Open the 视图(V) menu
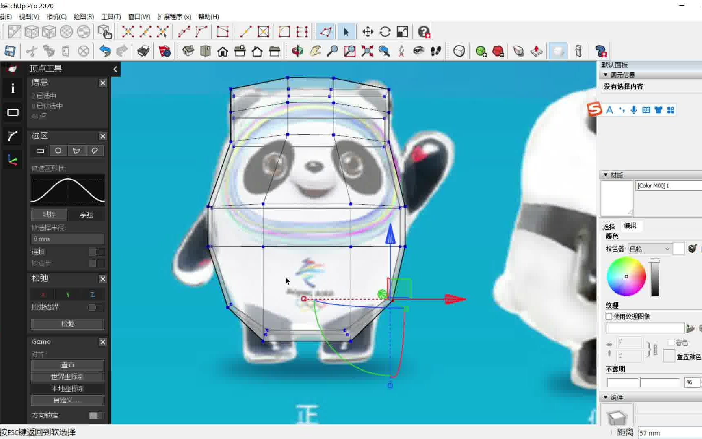 29,17
